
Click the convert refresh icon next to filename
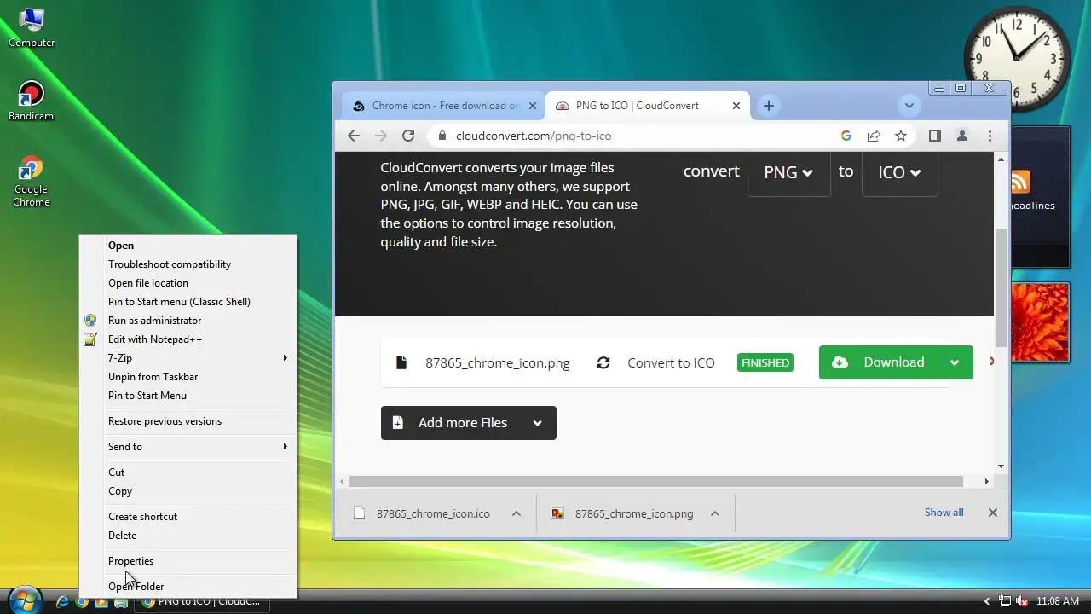pos(603,362)
